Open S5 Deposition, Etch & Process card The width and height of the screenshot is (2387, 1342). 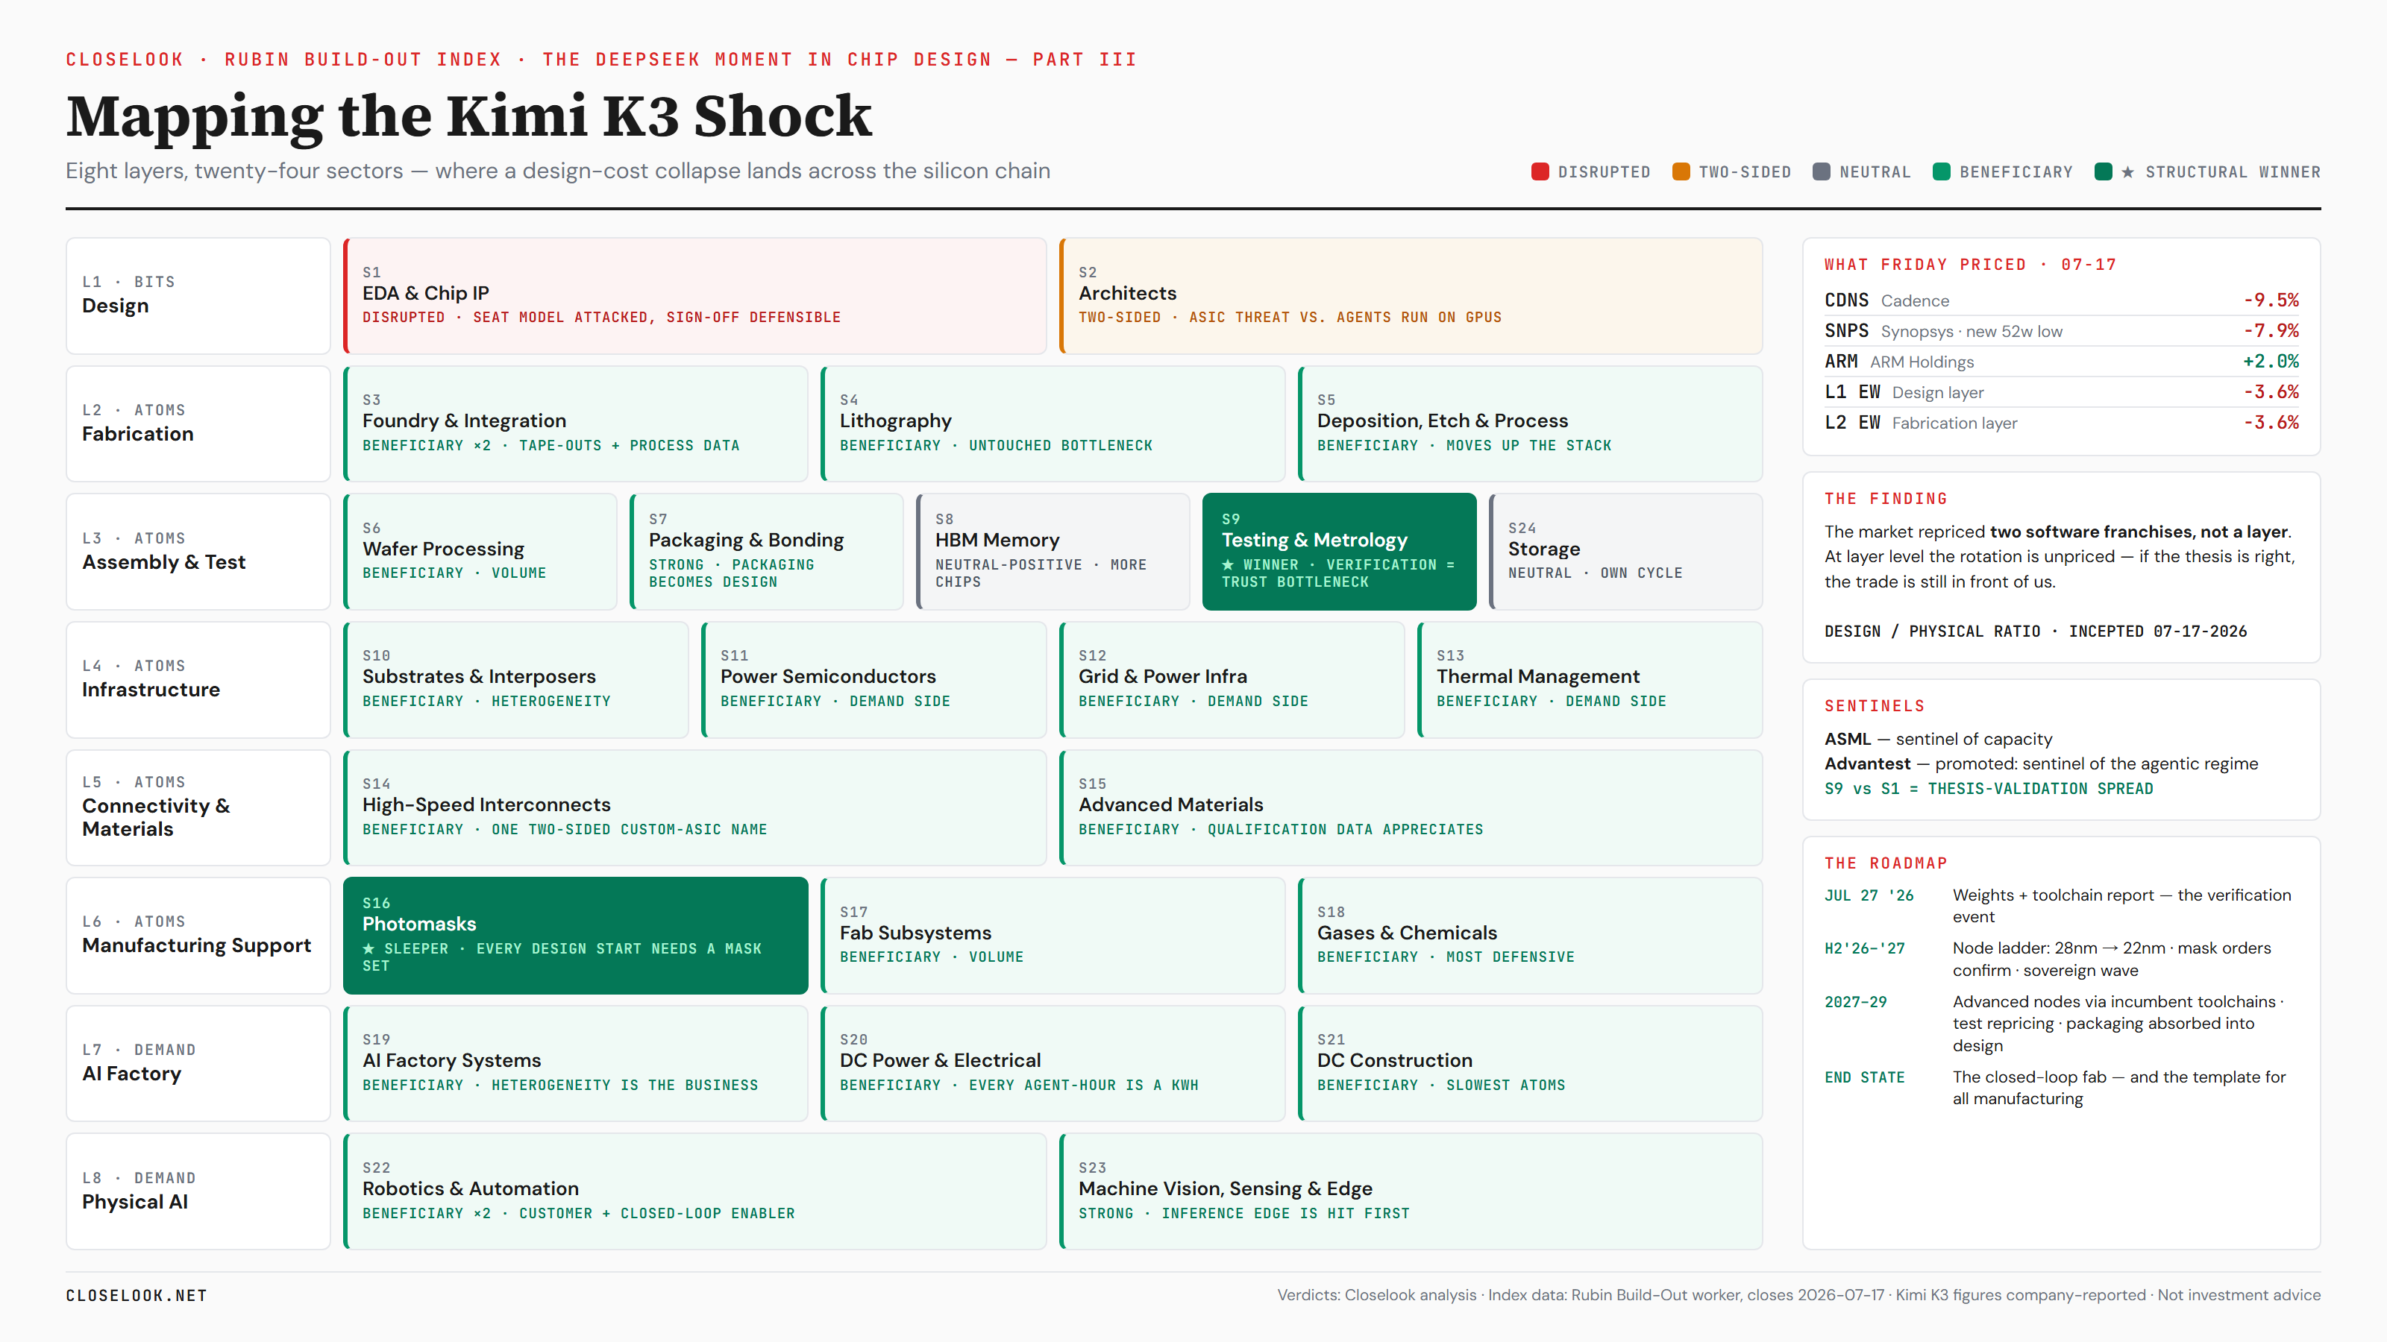[x=1530, y=424]
